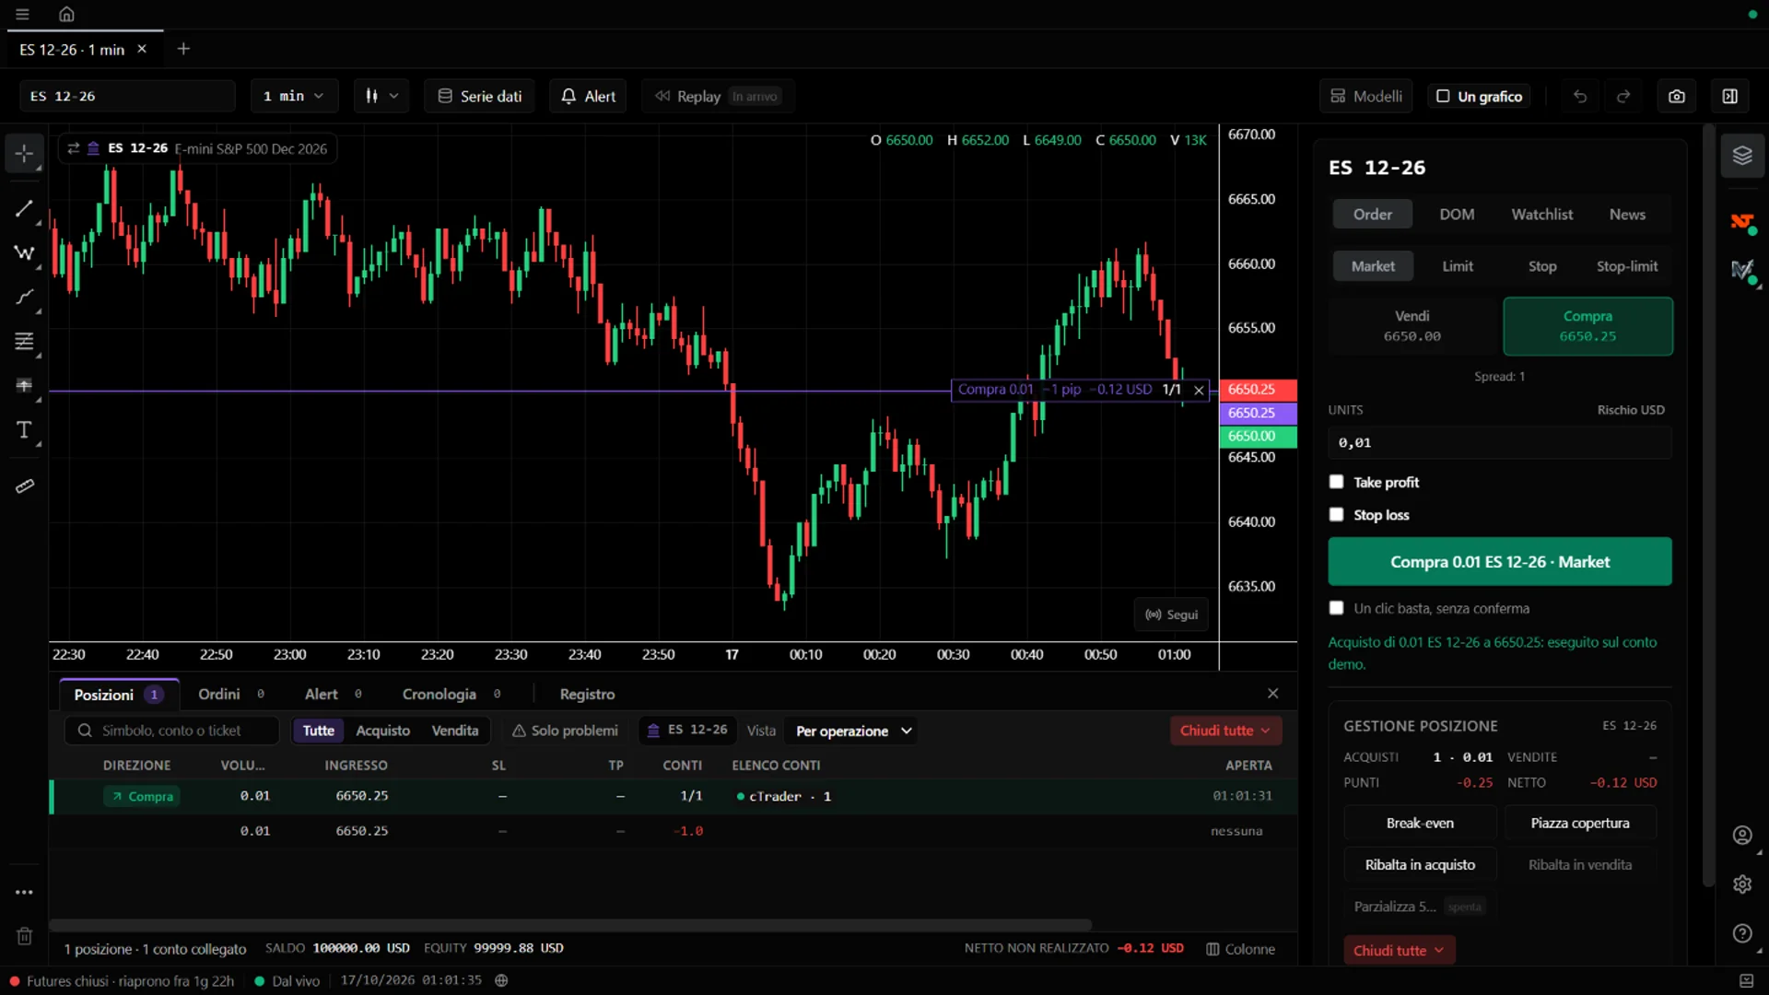Go to the home screen icon
This screenshot has width=1769, height=995.
point(66,14)
